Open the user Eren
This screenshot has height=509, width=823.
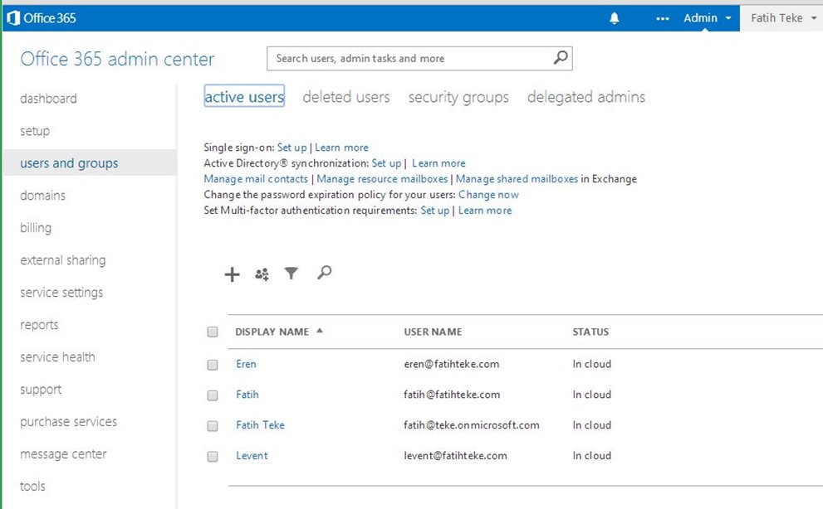[246, 364]
